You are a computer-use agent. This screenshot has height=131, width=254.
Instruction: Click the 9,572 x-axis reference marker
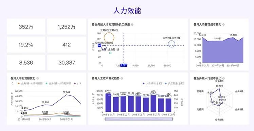click(124, 65)
